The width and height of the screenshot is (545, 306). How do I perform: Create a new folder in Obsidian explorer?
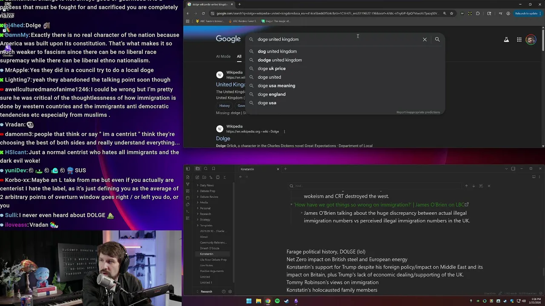click(x=204, y=177)
